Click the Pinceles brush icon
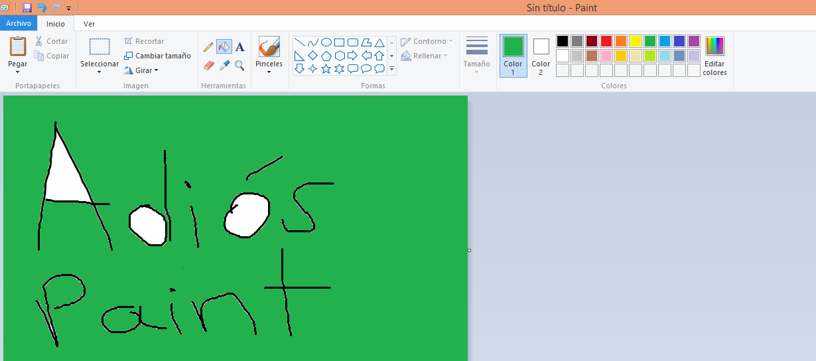816x361 pixels. tap(269, 47)
